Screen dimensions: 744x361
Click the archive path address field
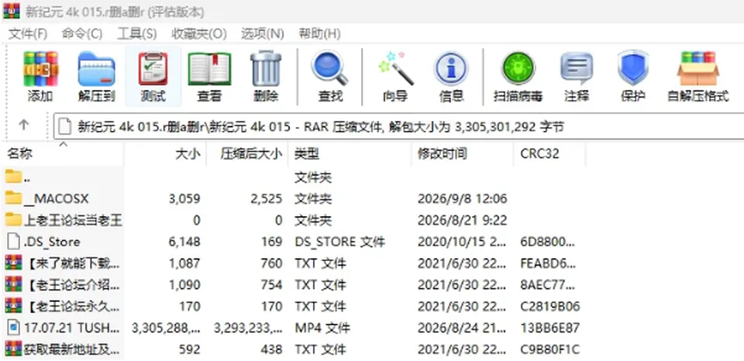[398, 126]
